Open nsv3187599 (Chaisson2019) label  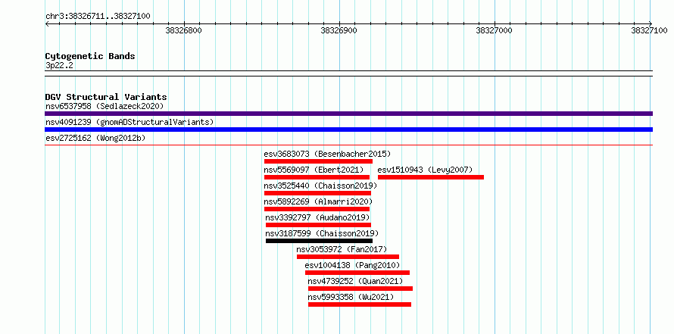pyautogui.click(x=322, y=233)
